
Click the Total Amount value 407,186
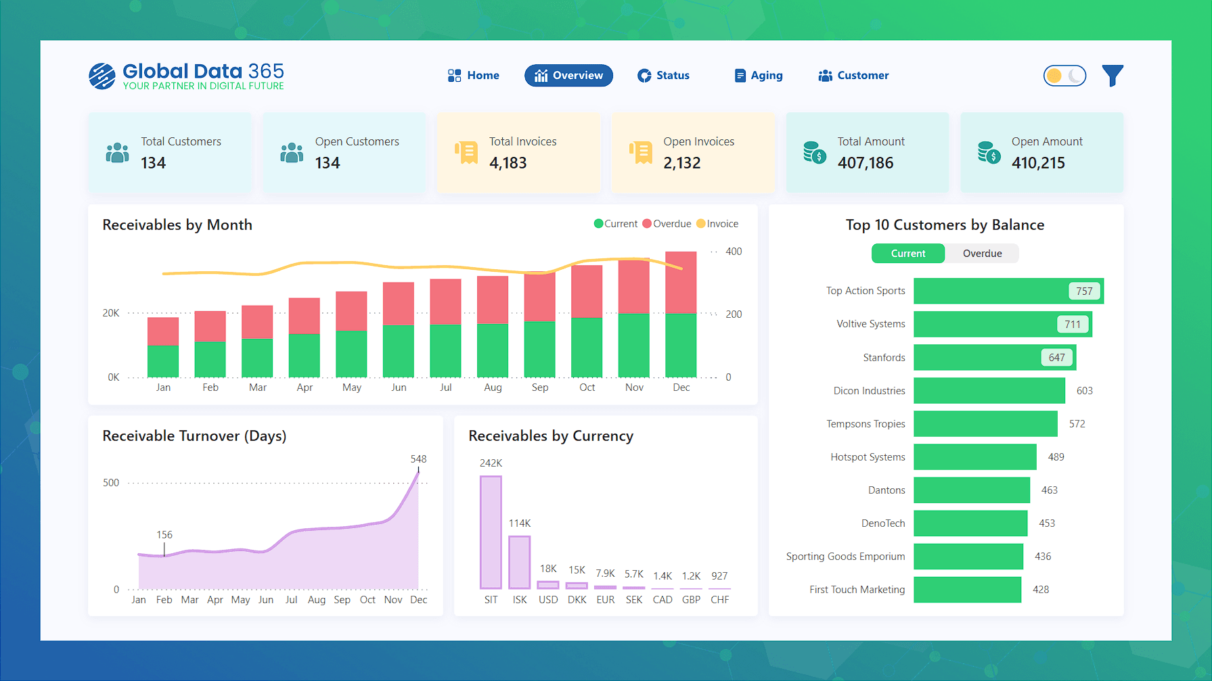pyautogui.click(x=866, y=163)
